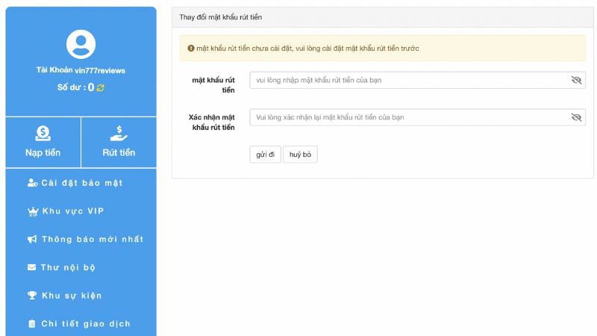The image size is (597, 336).
Task: Toggle visibility of confirm withdrawal password
Action: [x=575, y=117]
